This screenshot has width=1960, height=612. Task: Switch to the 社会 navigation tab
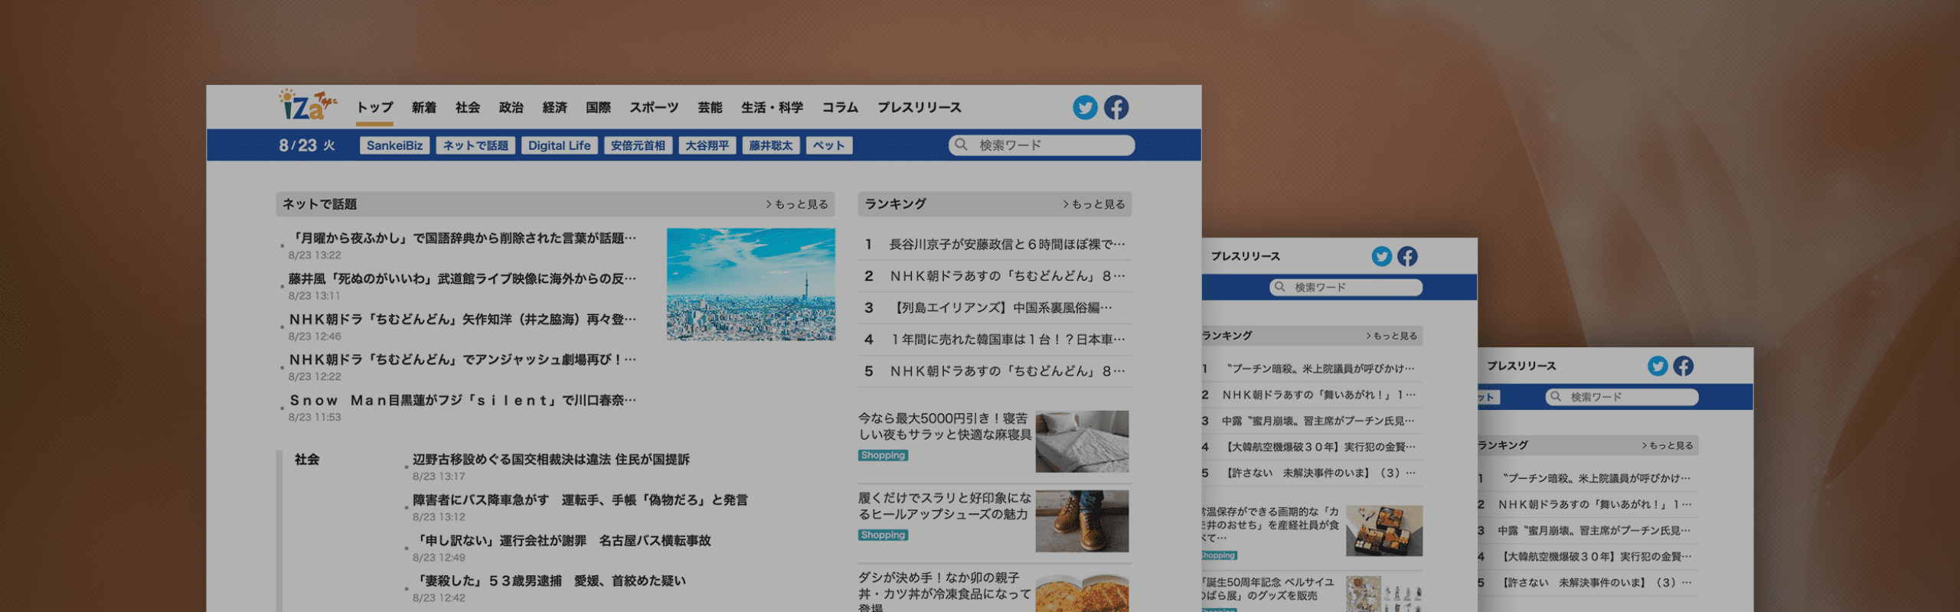point(467,108)
